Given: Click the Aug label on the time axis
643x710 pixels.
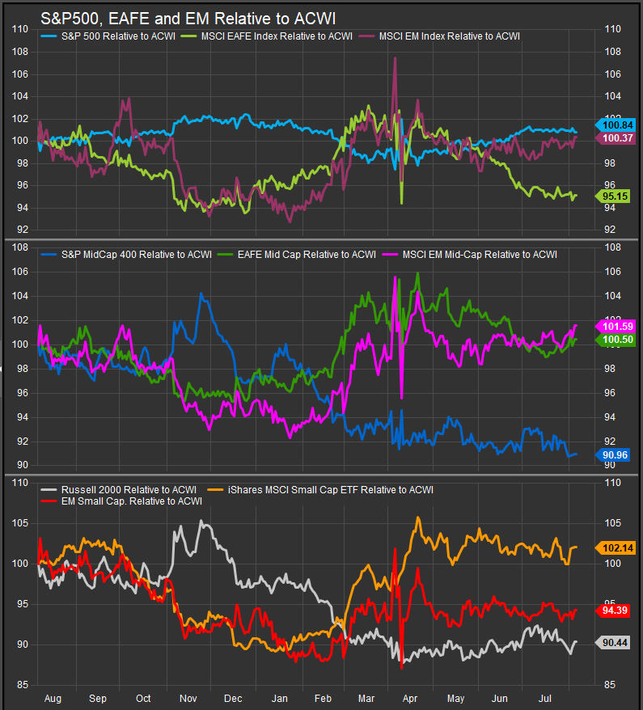Looking at the screenshot, I should coord(53,698).
